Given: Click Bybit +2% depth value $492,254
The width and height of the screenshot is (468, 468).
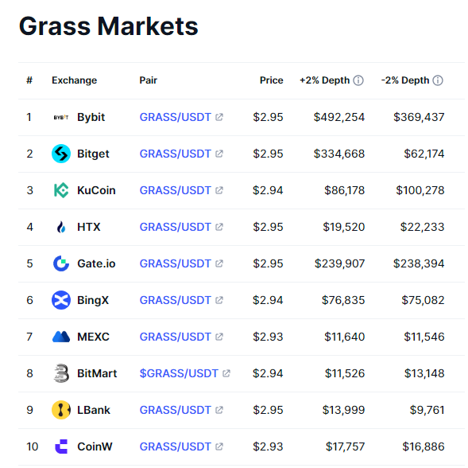Looking at the screenshot, I should tap(339, 117).
